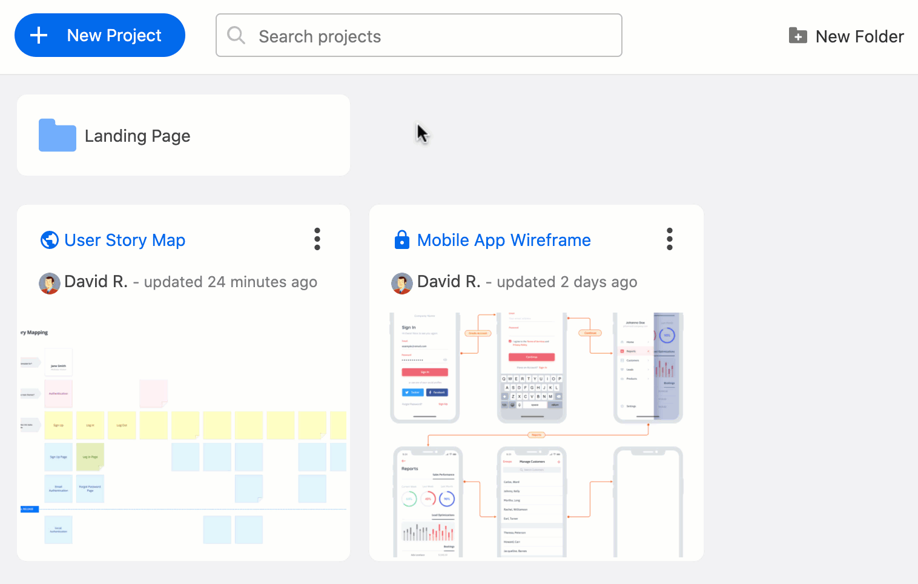This screenshot has height=584, width=918.
Task: Click the blue folder icon for Landing Page
Action: pyautogui.click(x=57, y=135)
